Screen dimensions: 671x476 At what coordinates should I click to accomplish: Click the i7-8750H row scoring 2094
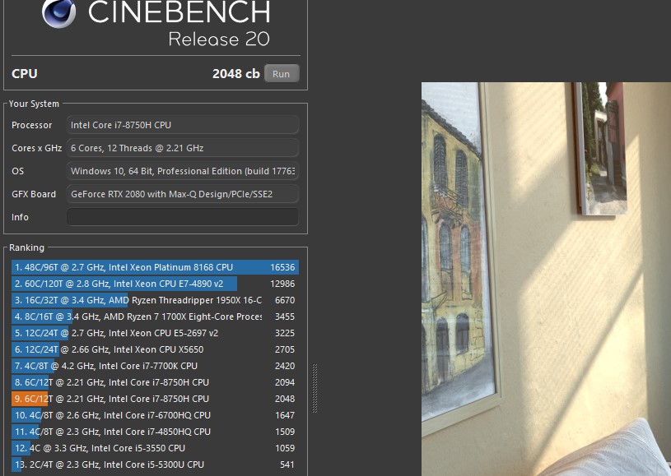coord(155,382)
